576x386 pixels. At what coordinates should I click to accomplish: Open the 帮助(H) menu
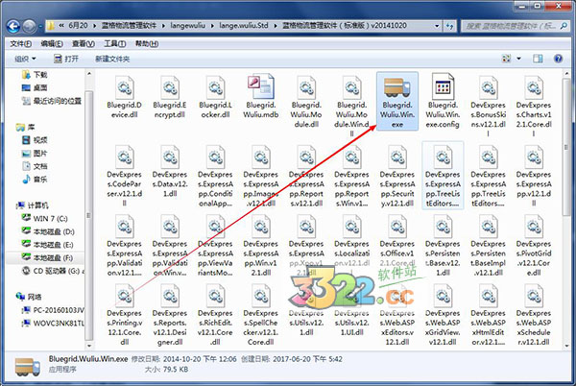pyautogui.click(x=147, y=44)
